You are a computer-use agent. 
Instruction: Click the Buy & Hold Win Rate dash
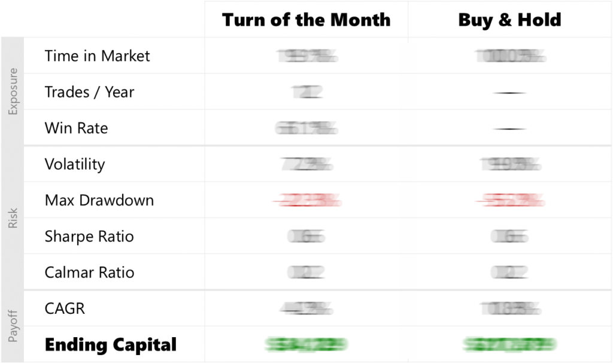click(509, 129)
